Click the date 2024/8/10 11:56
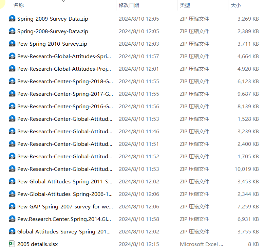 139,107
